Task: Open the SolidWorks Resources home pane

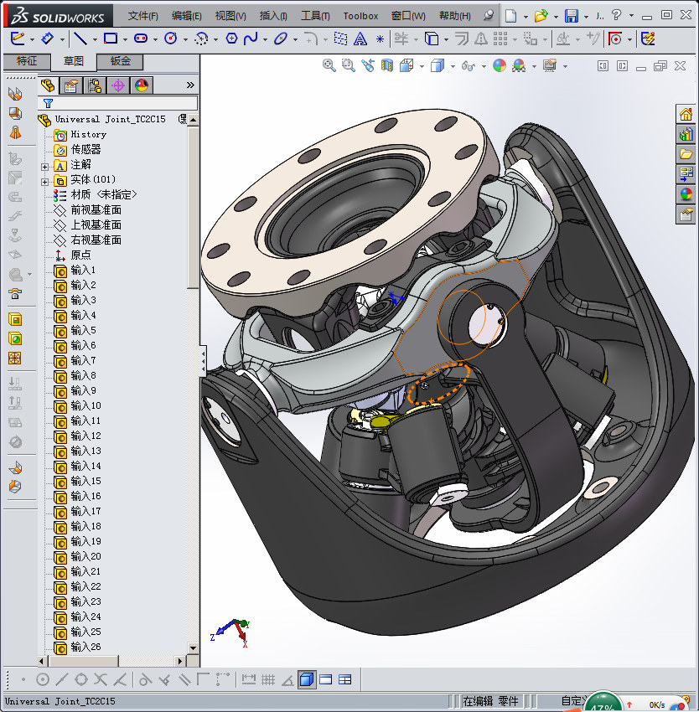Action: (686, 115)
